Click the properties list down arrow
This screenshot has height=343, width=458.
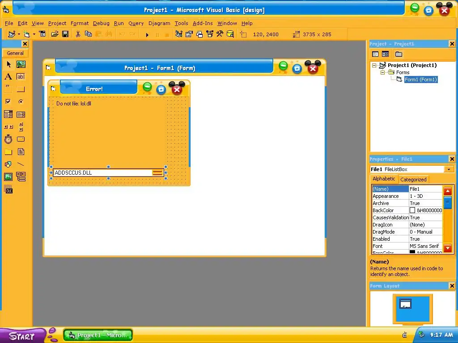(448, 248)
